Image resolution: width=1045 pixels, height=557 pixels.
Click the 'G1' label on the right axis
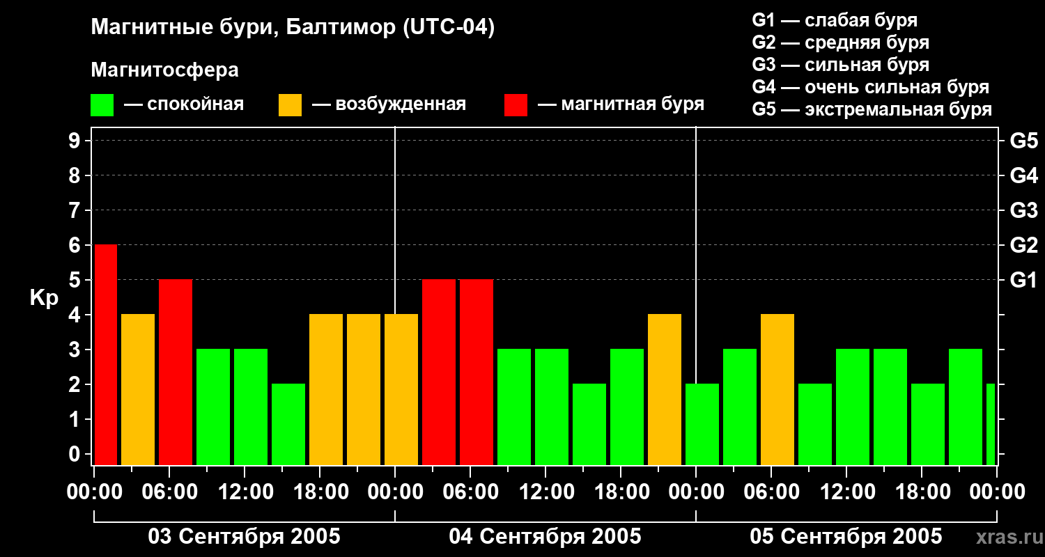[1024, 280]
